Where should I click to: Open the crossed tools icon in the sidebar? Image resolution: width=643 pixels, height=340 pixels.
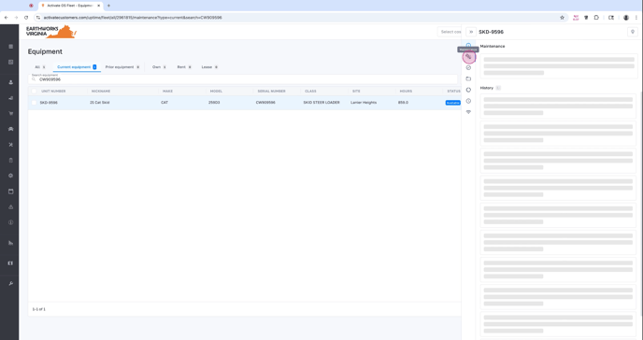click(x=10, y=145)
